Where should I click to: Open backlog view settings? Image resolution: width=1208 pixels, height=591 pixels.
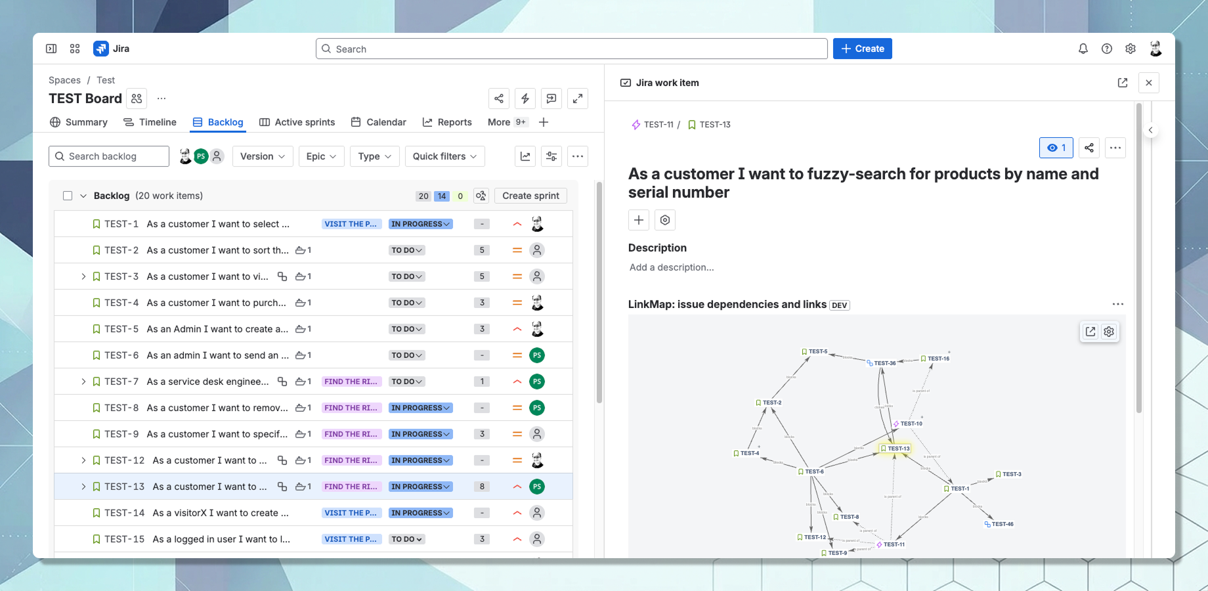point(551,156)
